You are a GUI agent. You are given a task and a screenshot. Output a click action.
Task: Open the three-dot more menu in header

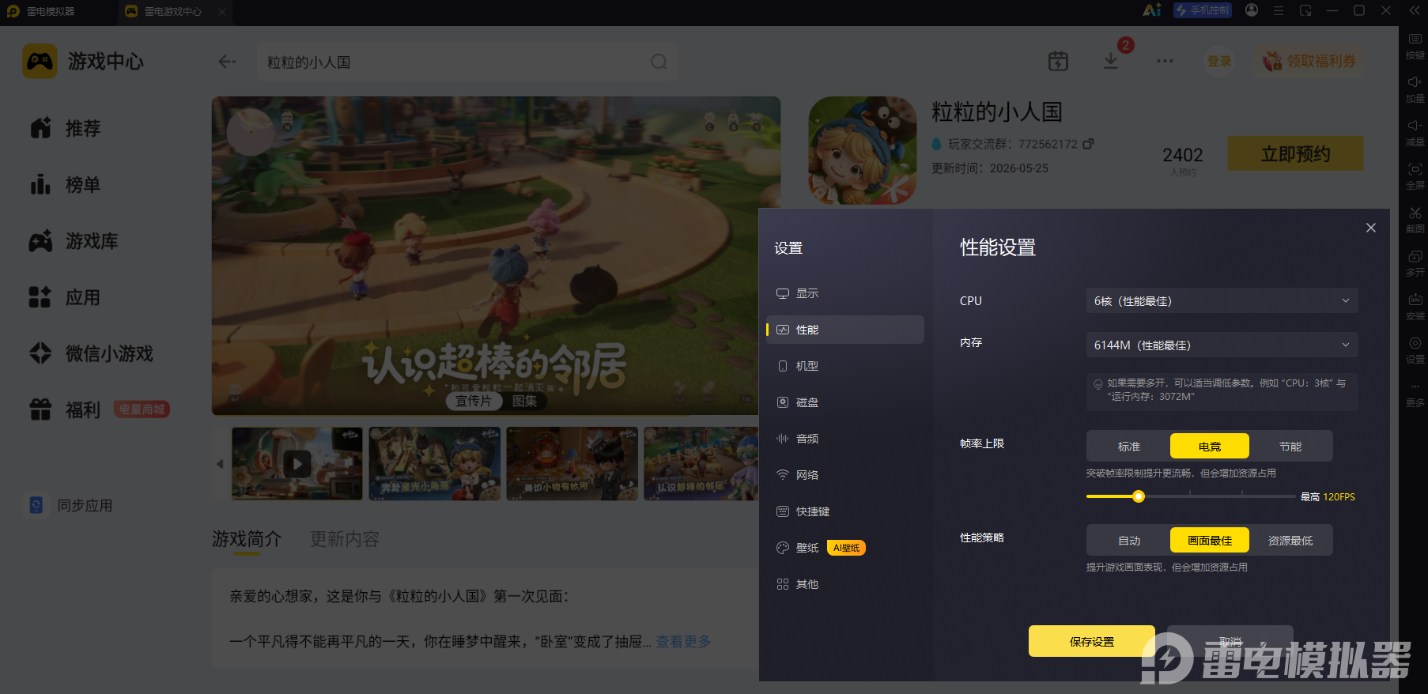(x=1165, y=61)
